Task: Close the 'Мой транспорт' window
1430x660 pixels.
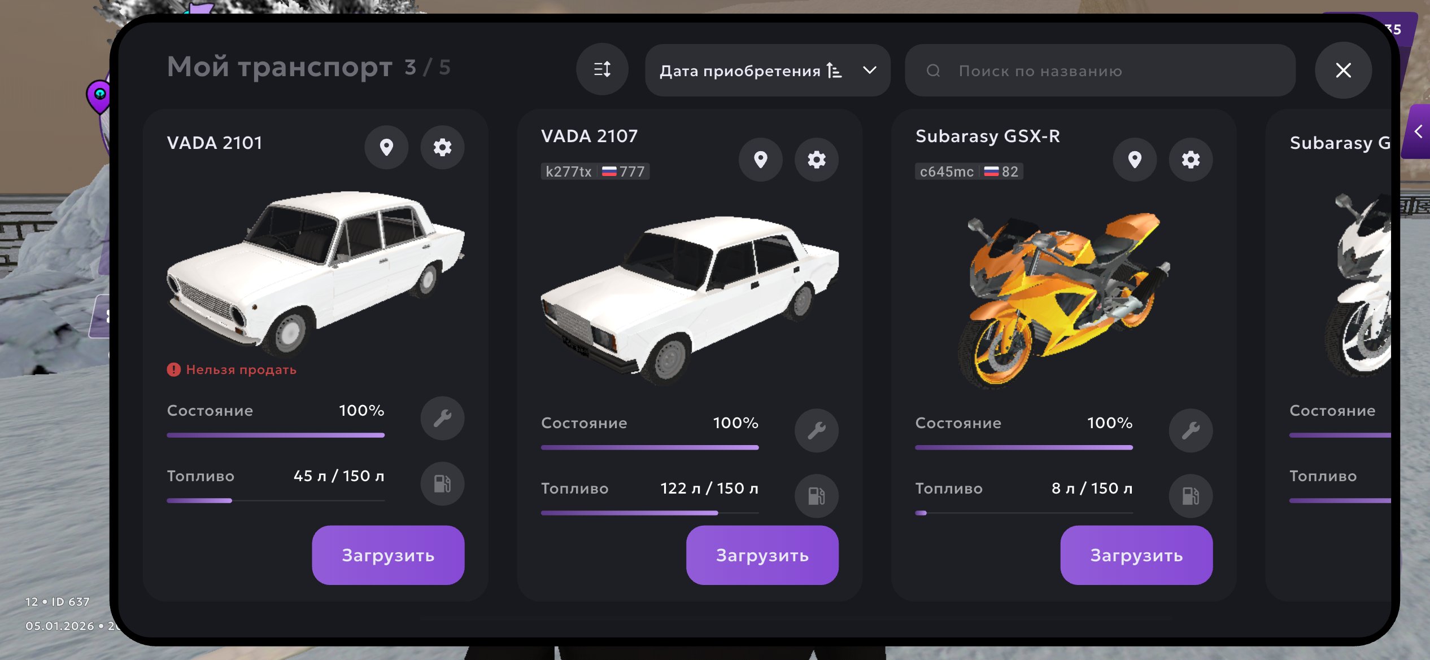Action: 1342,71
